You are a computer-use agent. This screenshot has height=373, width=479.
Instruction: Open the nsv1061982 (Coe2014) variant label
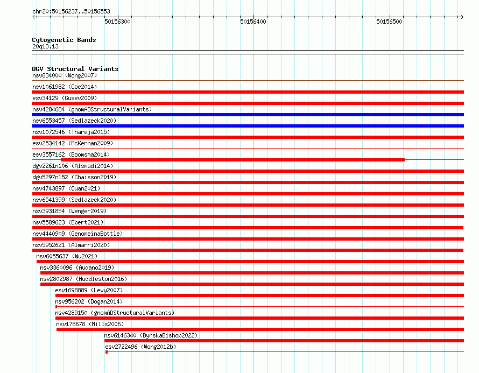(x=65, y=87)
